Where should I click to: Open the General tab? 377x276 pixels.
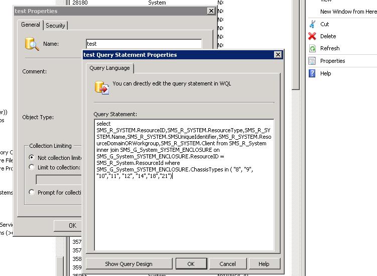coord(30,25)
